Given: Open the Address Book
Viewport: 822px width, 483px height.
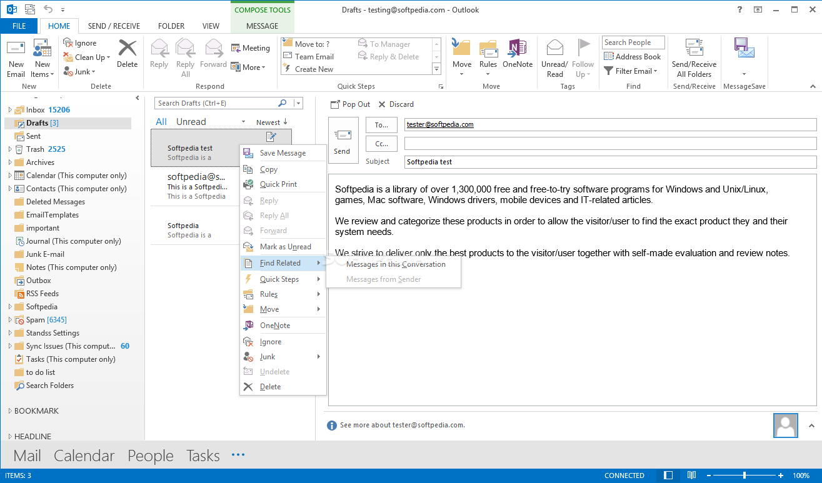Looking at the screenshot, I should (x=632, y=57).
